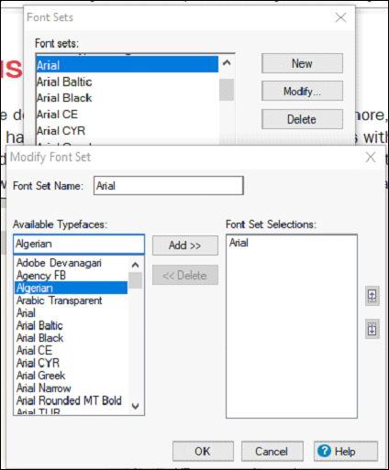This screenshot has height=470, width=389.
Task: Click the Help question mark icon
Action: [324, 451]
